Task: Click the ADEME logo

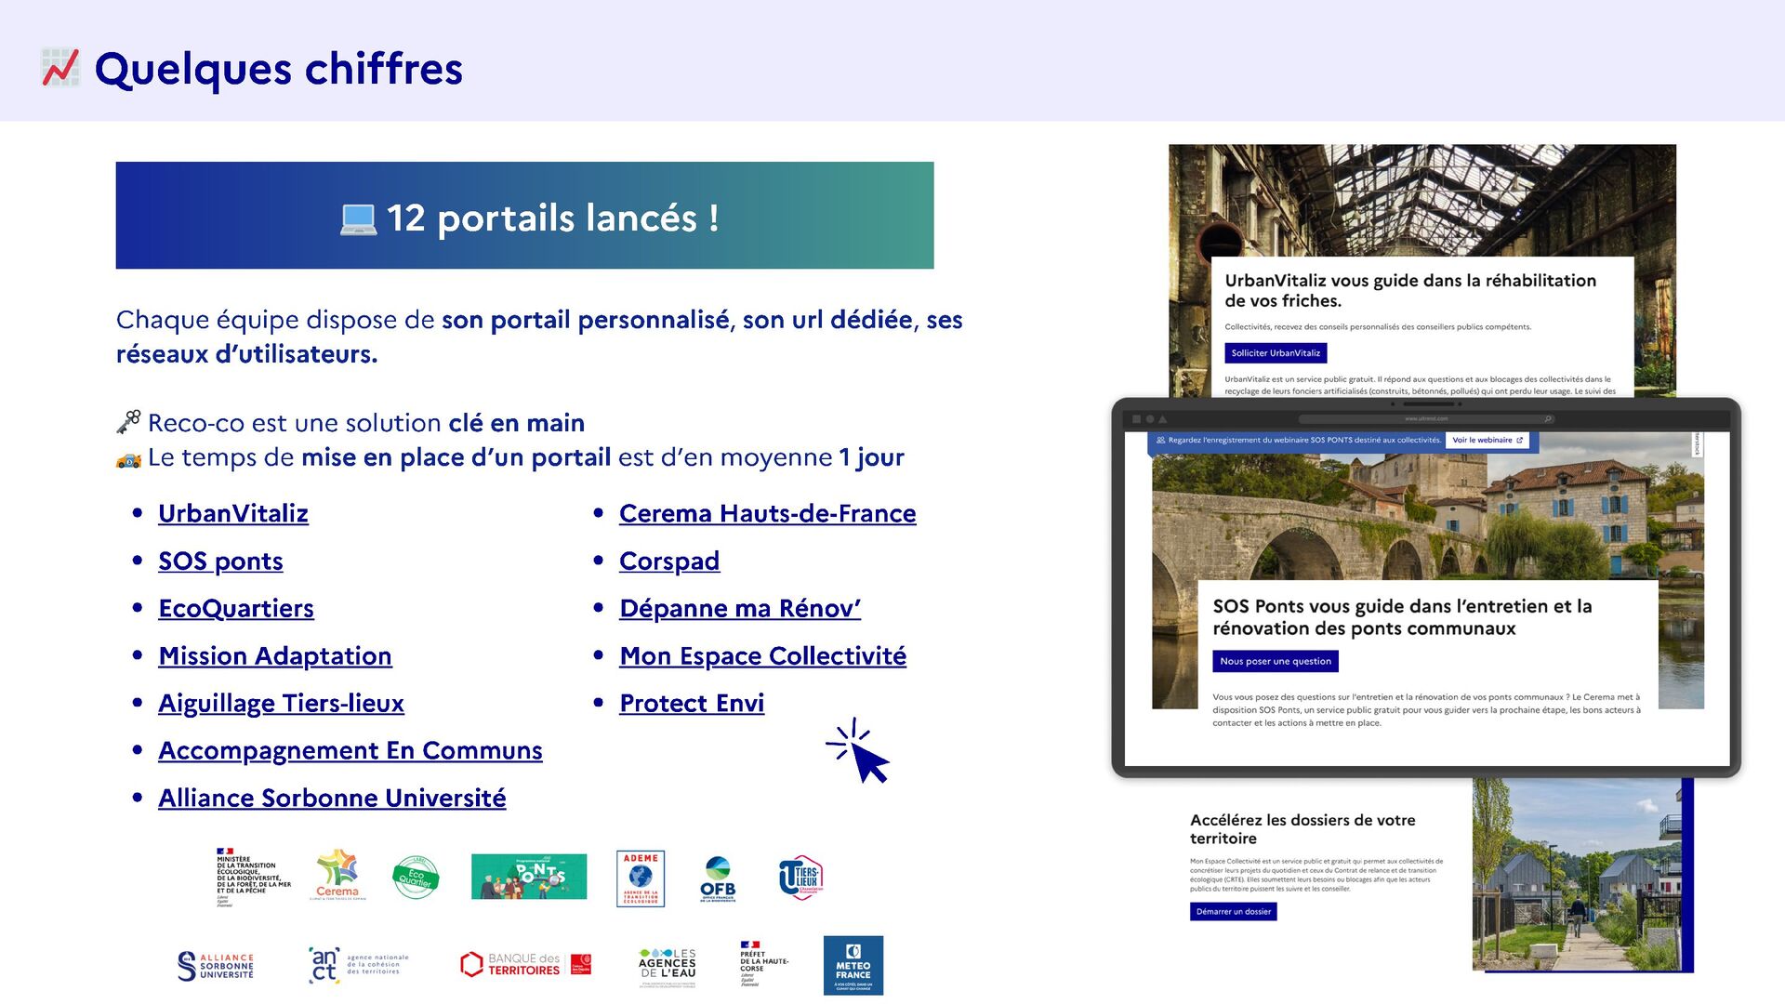Action: 641,878
